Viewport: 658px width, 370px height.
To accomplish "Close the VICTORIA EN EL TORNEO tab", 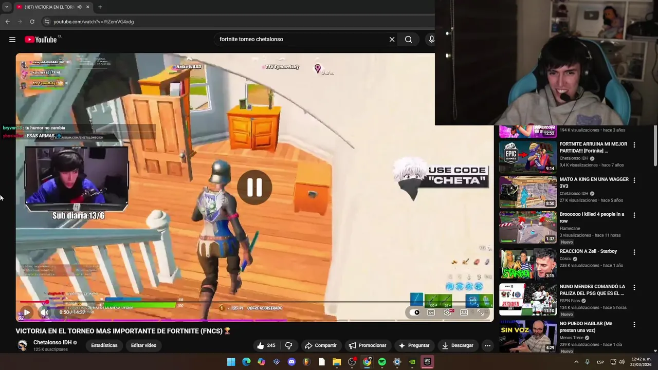I will (87, 7).
